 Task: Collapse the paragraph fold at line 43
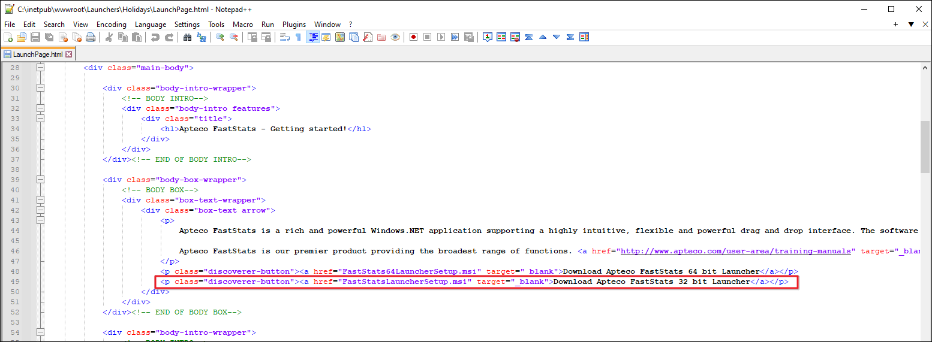click(40, 220)
